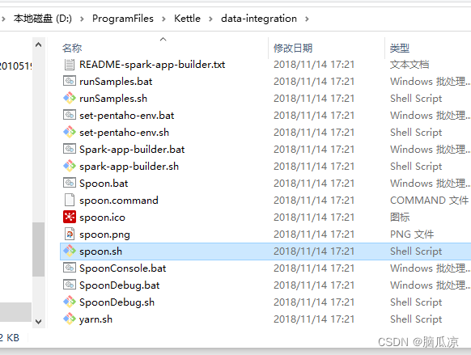Navigate to ProgramFiles in the address bar

click(x=123, y=19)
